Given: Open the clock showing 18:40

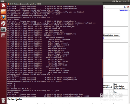Looking at the screenshot, I should point(124,1).
